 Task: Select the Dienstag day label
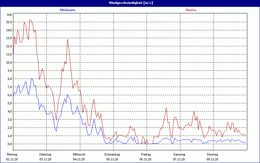click(x=45, y=155)
